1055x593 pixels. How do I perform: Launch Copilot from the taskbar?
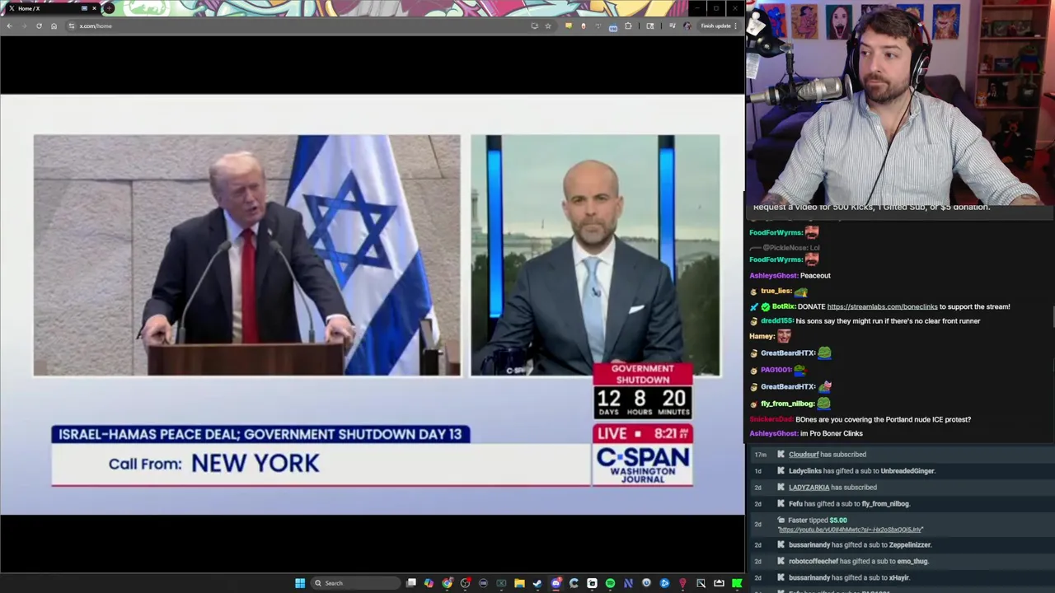coord(429,583)
